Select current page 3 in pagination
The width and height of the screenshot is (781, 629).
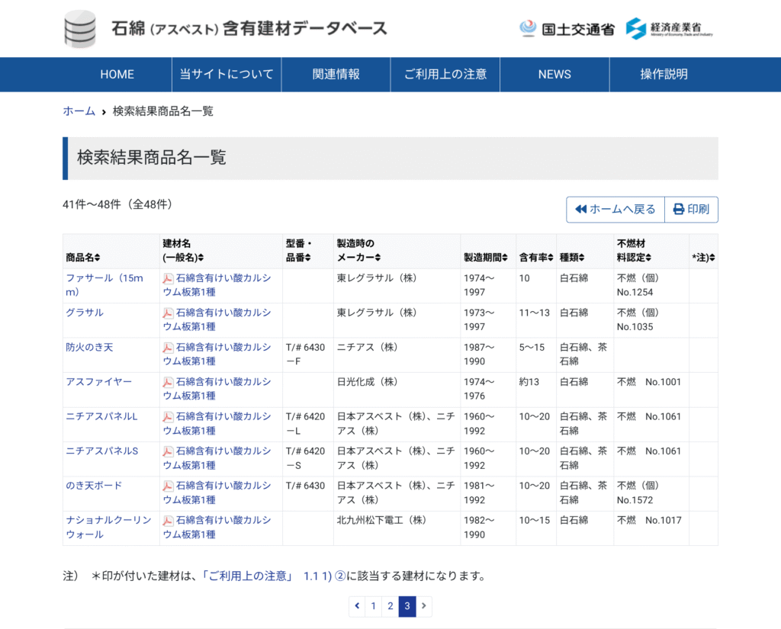coord(407,606)
